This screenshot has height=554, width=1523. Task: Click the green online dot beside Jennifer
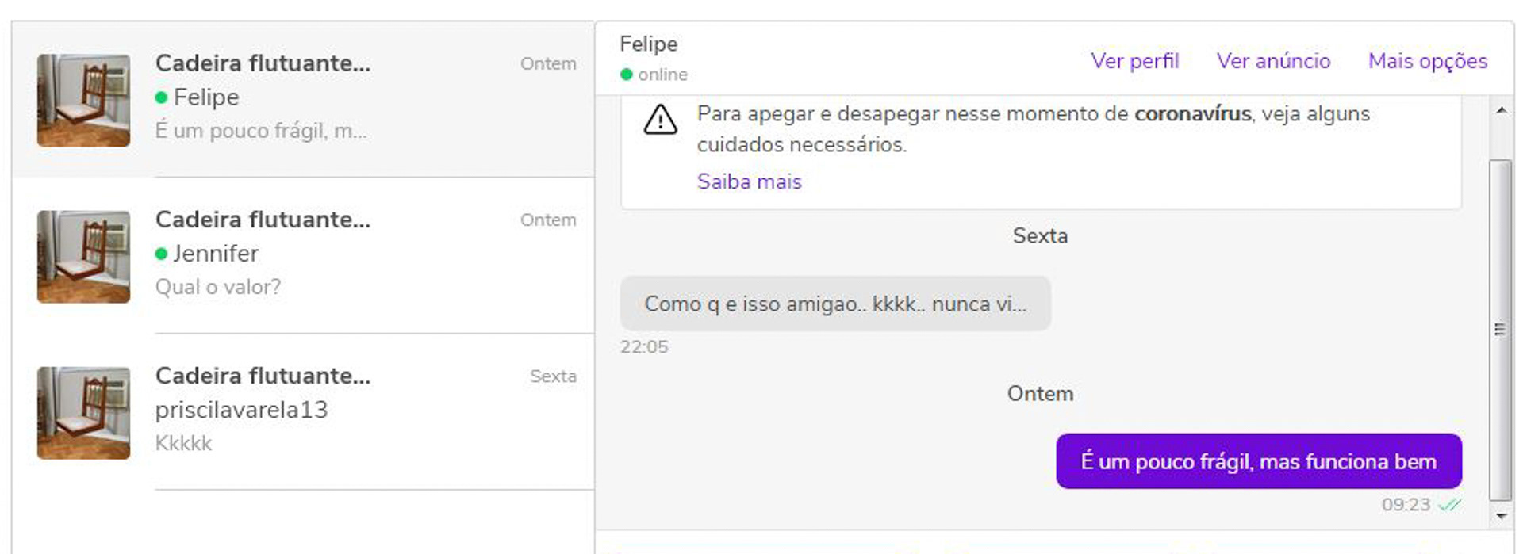click(x=163, y=254)
